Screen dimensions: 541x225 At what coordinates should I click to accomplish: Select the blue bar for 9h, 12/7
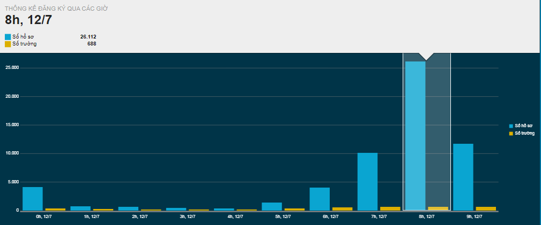coord(463,177)
